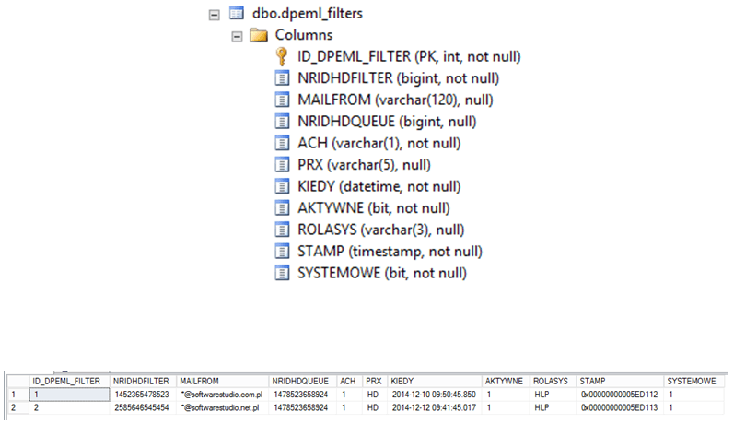Click ID_DPEML_FILTER cell with value 2
The image size is (734, 424).
click(x=69, y=407)
